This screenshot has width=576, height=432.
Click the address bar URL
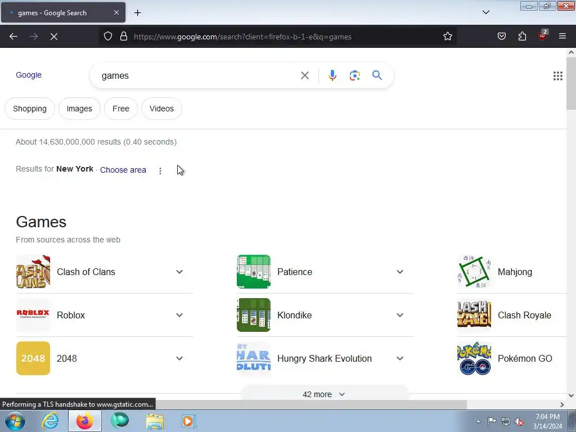coord(242,37)
